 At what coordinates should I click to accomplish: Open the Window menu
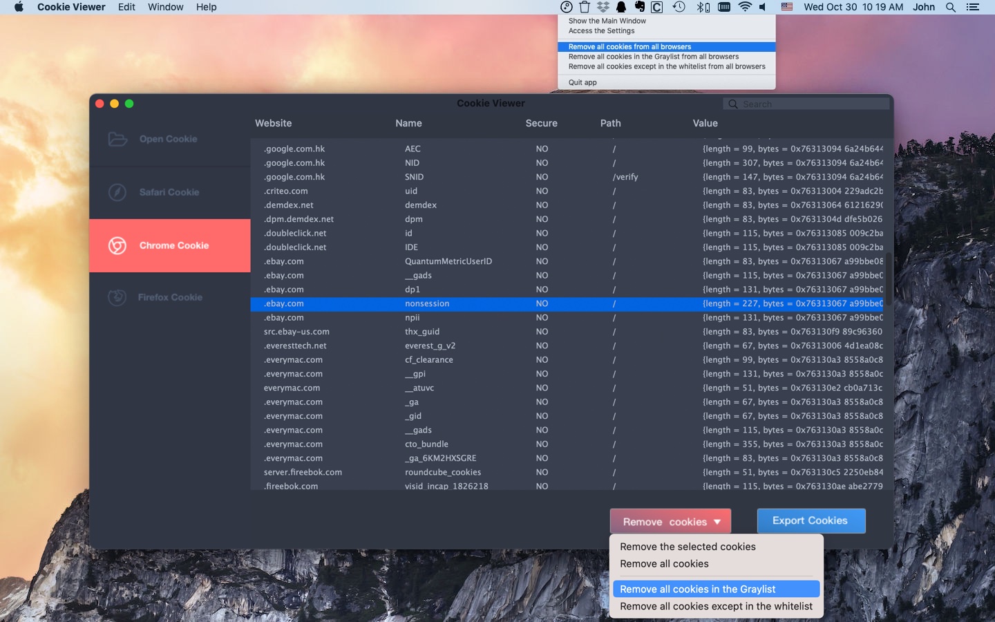166,7
